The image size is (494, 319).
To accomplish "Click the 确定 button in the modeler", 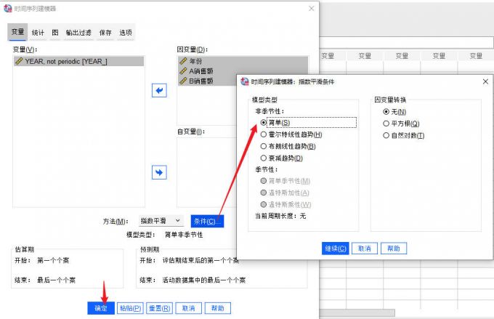I will click(x=101, y=308).
